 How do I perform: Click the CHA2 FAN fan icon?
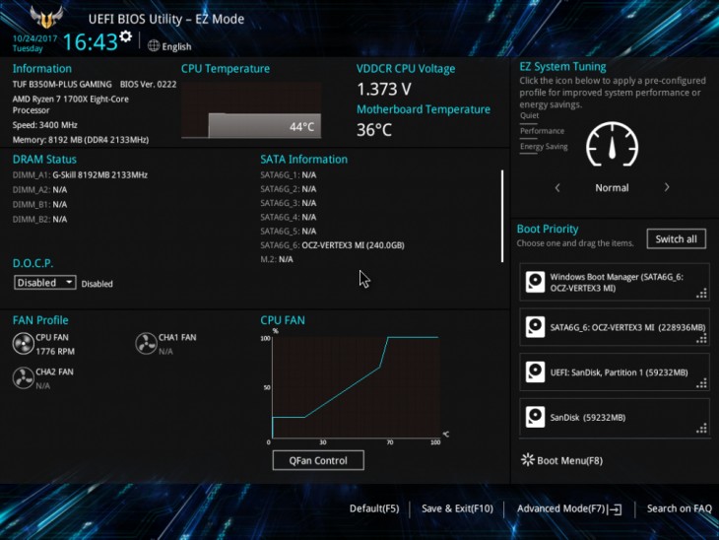tap(23, 378)
